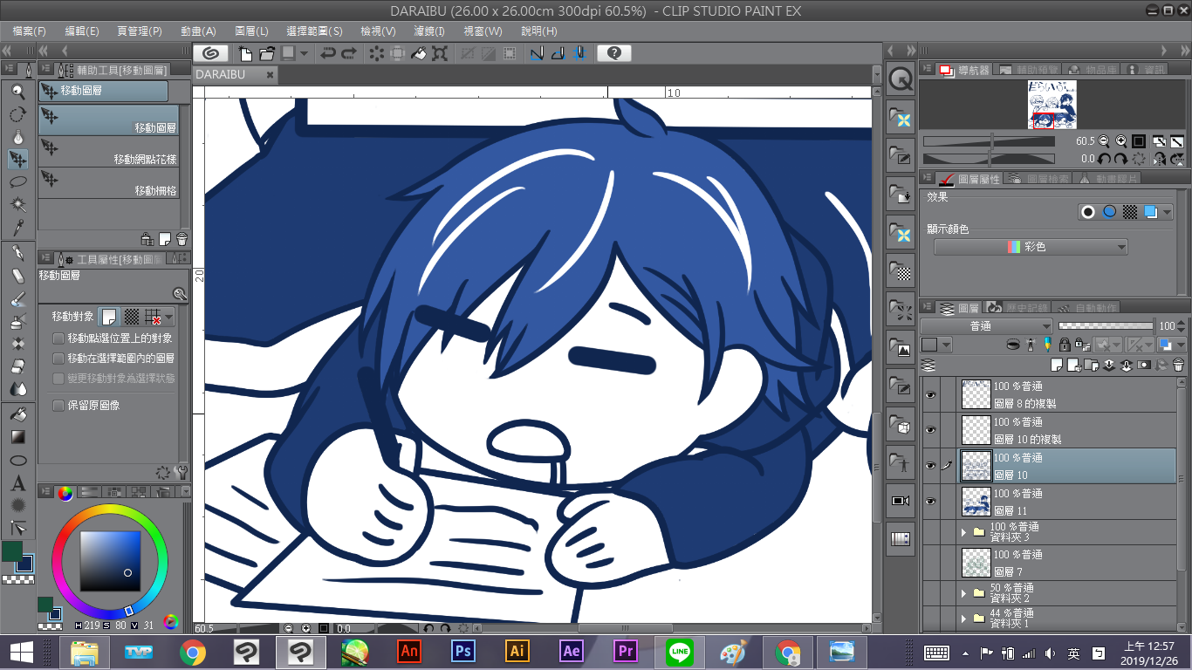The width and height of the screenshot is (1192, 670).
Task: Click the Open file icon
Action: 267,53
